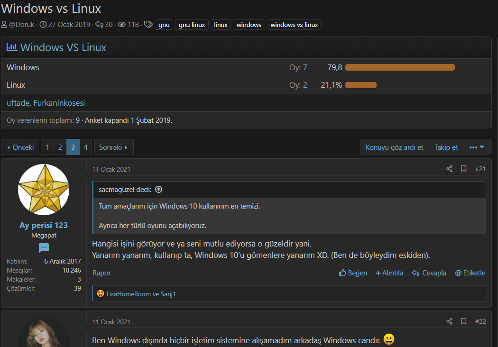Open voter Furkaninkosesi's profile
Screen dimensions: 498x347
click(59, 103)
